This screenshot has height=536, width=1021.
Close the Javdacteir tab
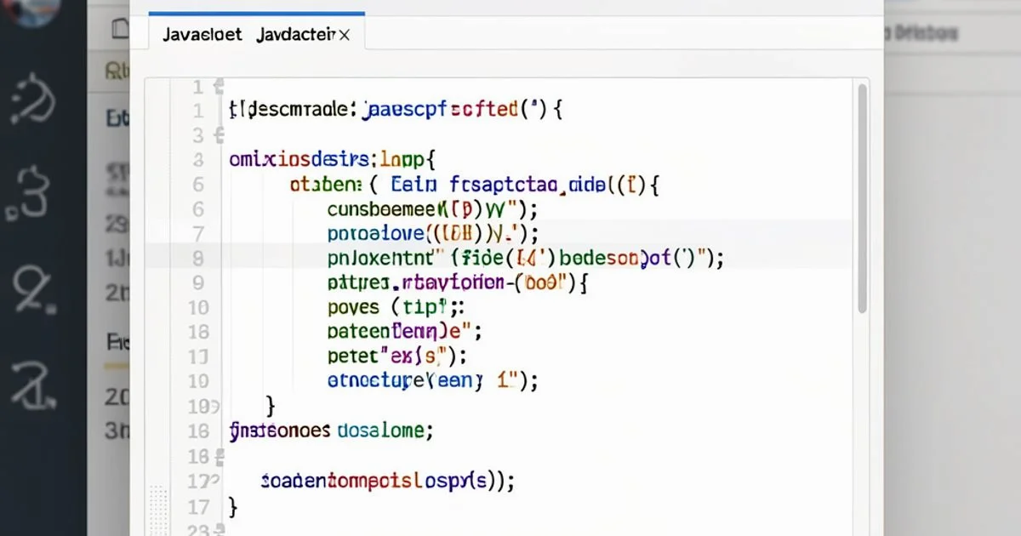pyautogui.click(x=345, y=36)
